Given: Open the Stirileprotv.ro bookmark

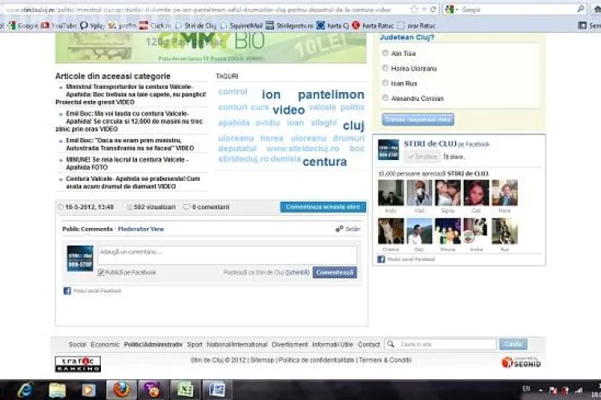Looking at the screenshot, I should point(289,26).
